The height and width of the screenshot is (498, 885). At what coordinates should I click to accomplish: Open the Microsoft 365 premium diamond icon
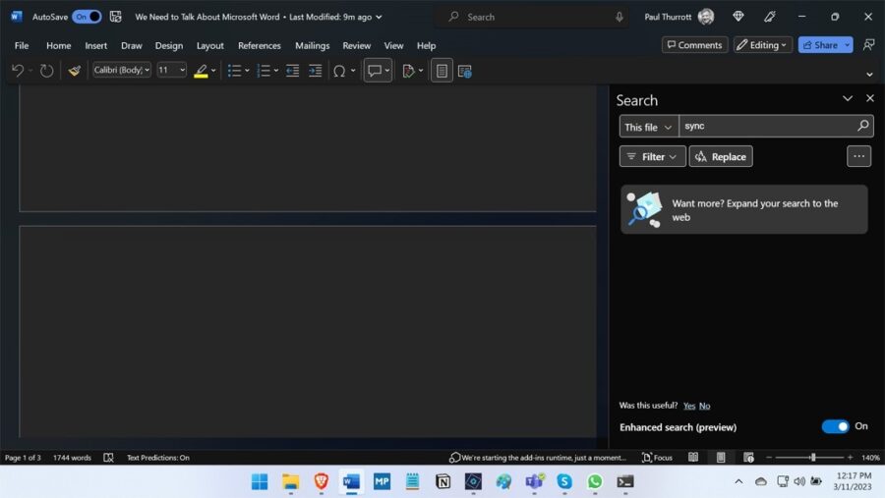click(x=738, y=17)
